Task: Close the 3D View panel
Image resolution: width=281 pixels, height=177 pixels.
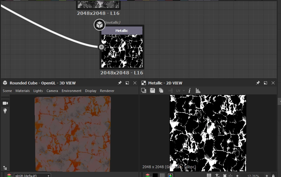Action: (135, 83)
